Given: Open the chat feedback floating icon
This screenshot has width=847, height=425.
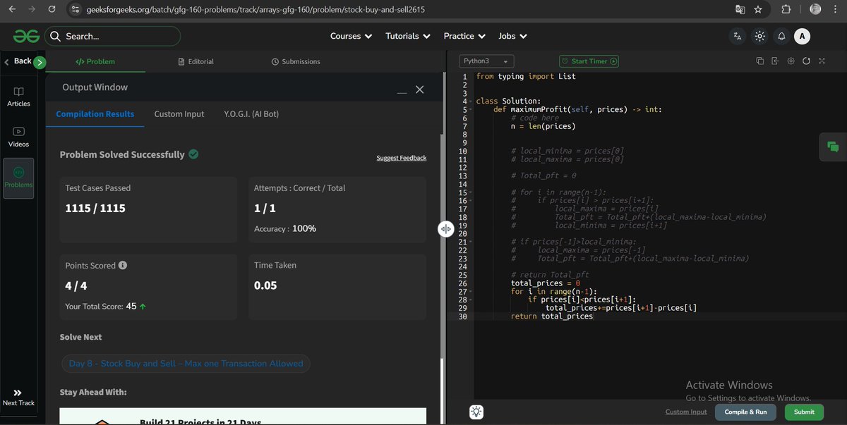Looking at the screenshot, I should point(833,147).
